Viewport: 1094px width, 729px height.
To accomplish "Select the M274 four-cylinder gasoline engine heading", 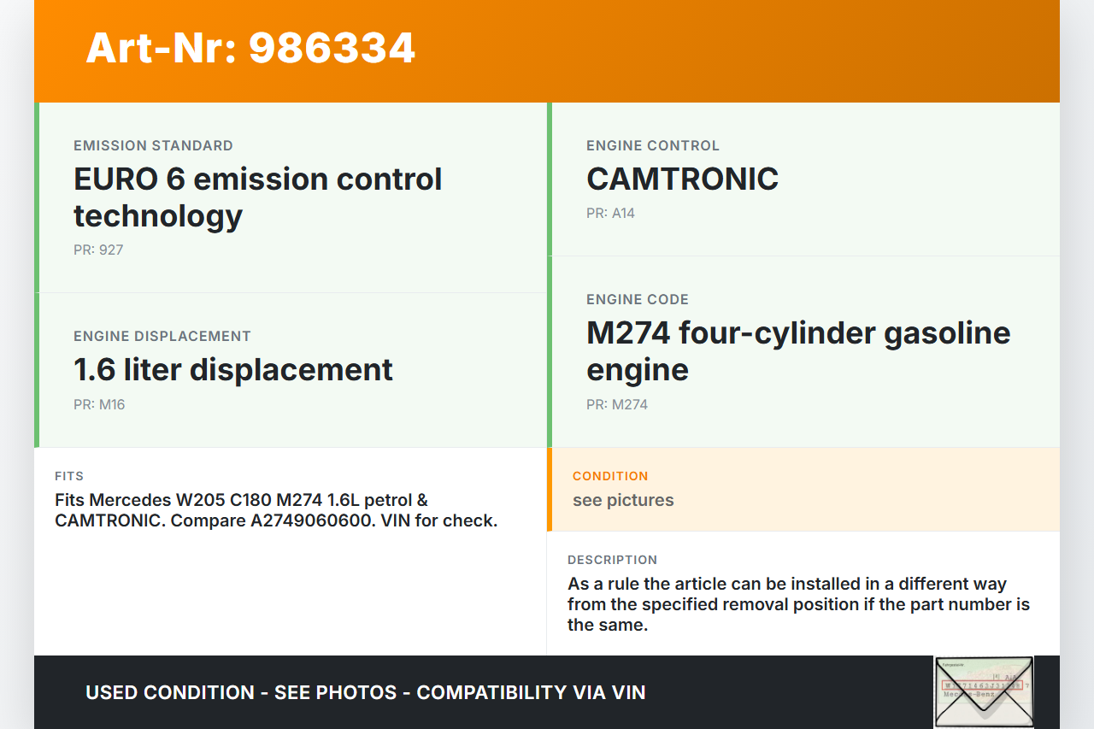I will [798, 351].
